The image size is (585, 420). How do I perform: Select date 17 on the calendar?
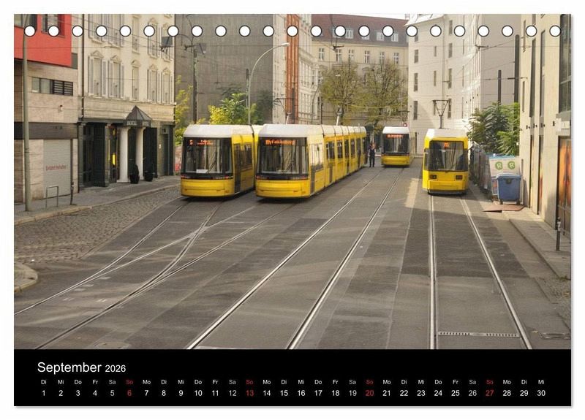318,393
